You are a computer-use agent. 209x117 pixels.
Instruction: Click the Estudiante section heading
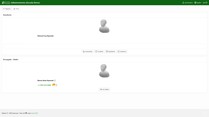(x=7, y=15)
